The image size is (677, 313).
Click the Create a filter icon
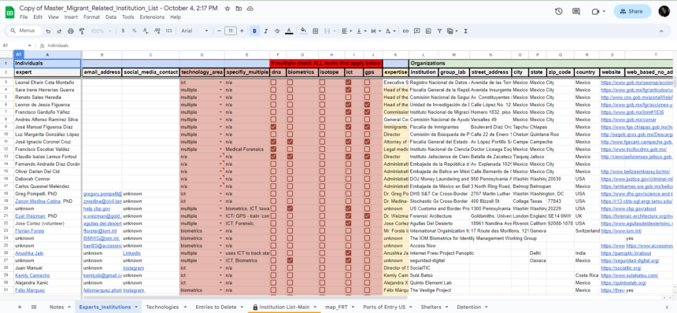coord(439,31)
